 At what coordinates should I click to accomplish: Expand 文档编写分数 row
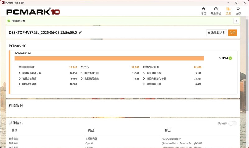point(82,79)
